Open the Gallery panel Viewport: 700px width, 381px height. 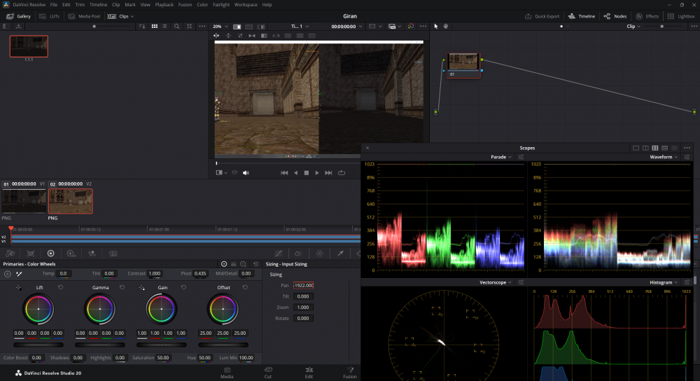click(19, 16)
